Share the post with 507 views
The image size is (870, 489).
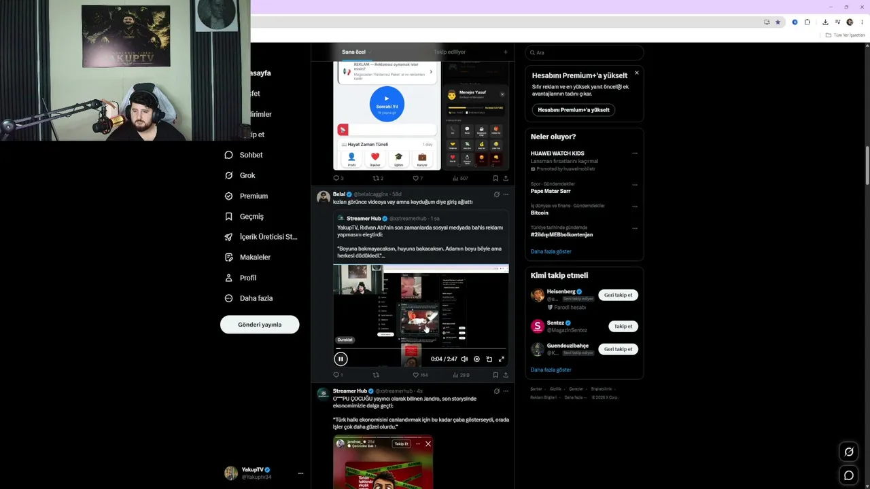[x=506, y=179]
